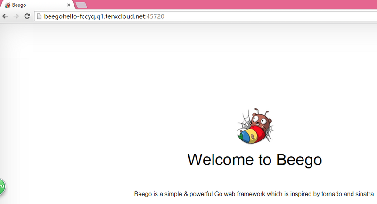Click the Beego favicon in the tab
The height and width of the screenshot is (204, 377).
[x=8, y=5]
